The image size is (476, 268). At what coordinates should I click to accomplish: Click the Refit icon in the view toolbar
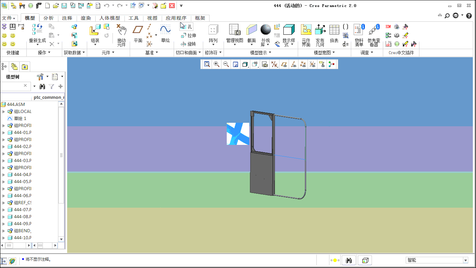(207, 64)
